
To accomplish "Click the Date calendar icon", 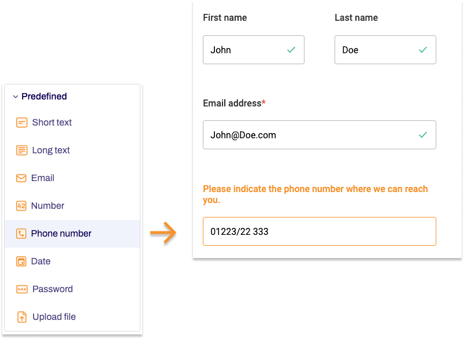I will (x=21, y=261).
